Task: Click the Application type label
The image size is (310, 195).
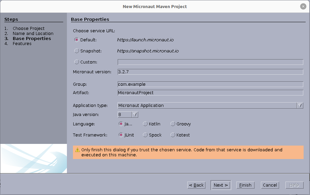Action: (x=90, y=106)
